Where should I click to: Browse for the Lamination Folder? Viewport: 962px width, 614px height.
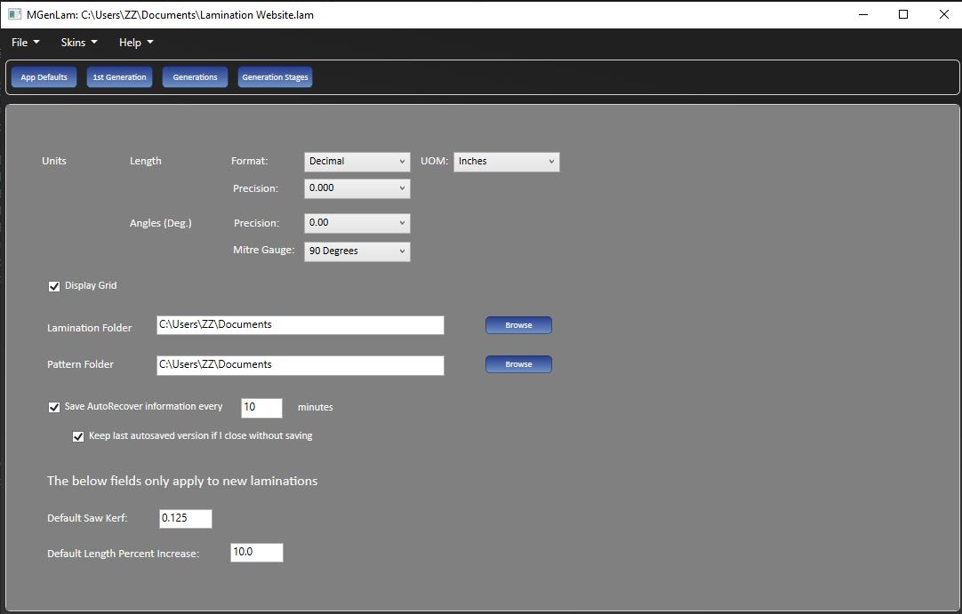(518, 325)
